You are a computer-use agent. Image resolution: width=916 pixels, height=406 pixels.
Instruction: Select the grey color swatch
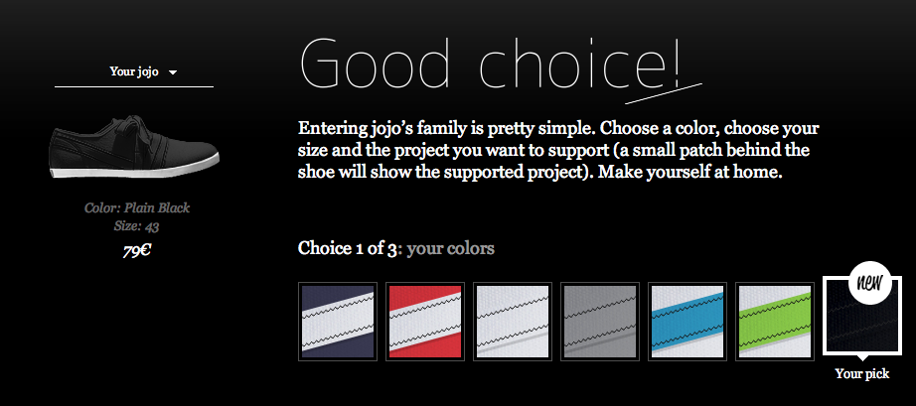click(600, 322)
